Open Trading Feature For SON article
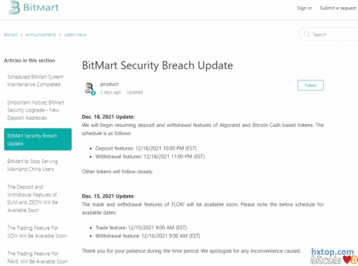The width and height of the screenshot is (358, 266). point(35,231)
